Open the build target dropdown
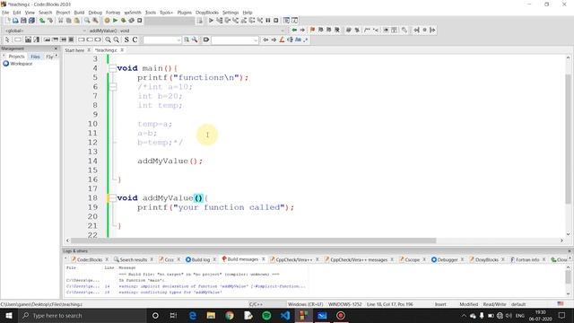This screenshot has height=323, width=574. (x=170, y=21)
